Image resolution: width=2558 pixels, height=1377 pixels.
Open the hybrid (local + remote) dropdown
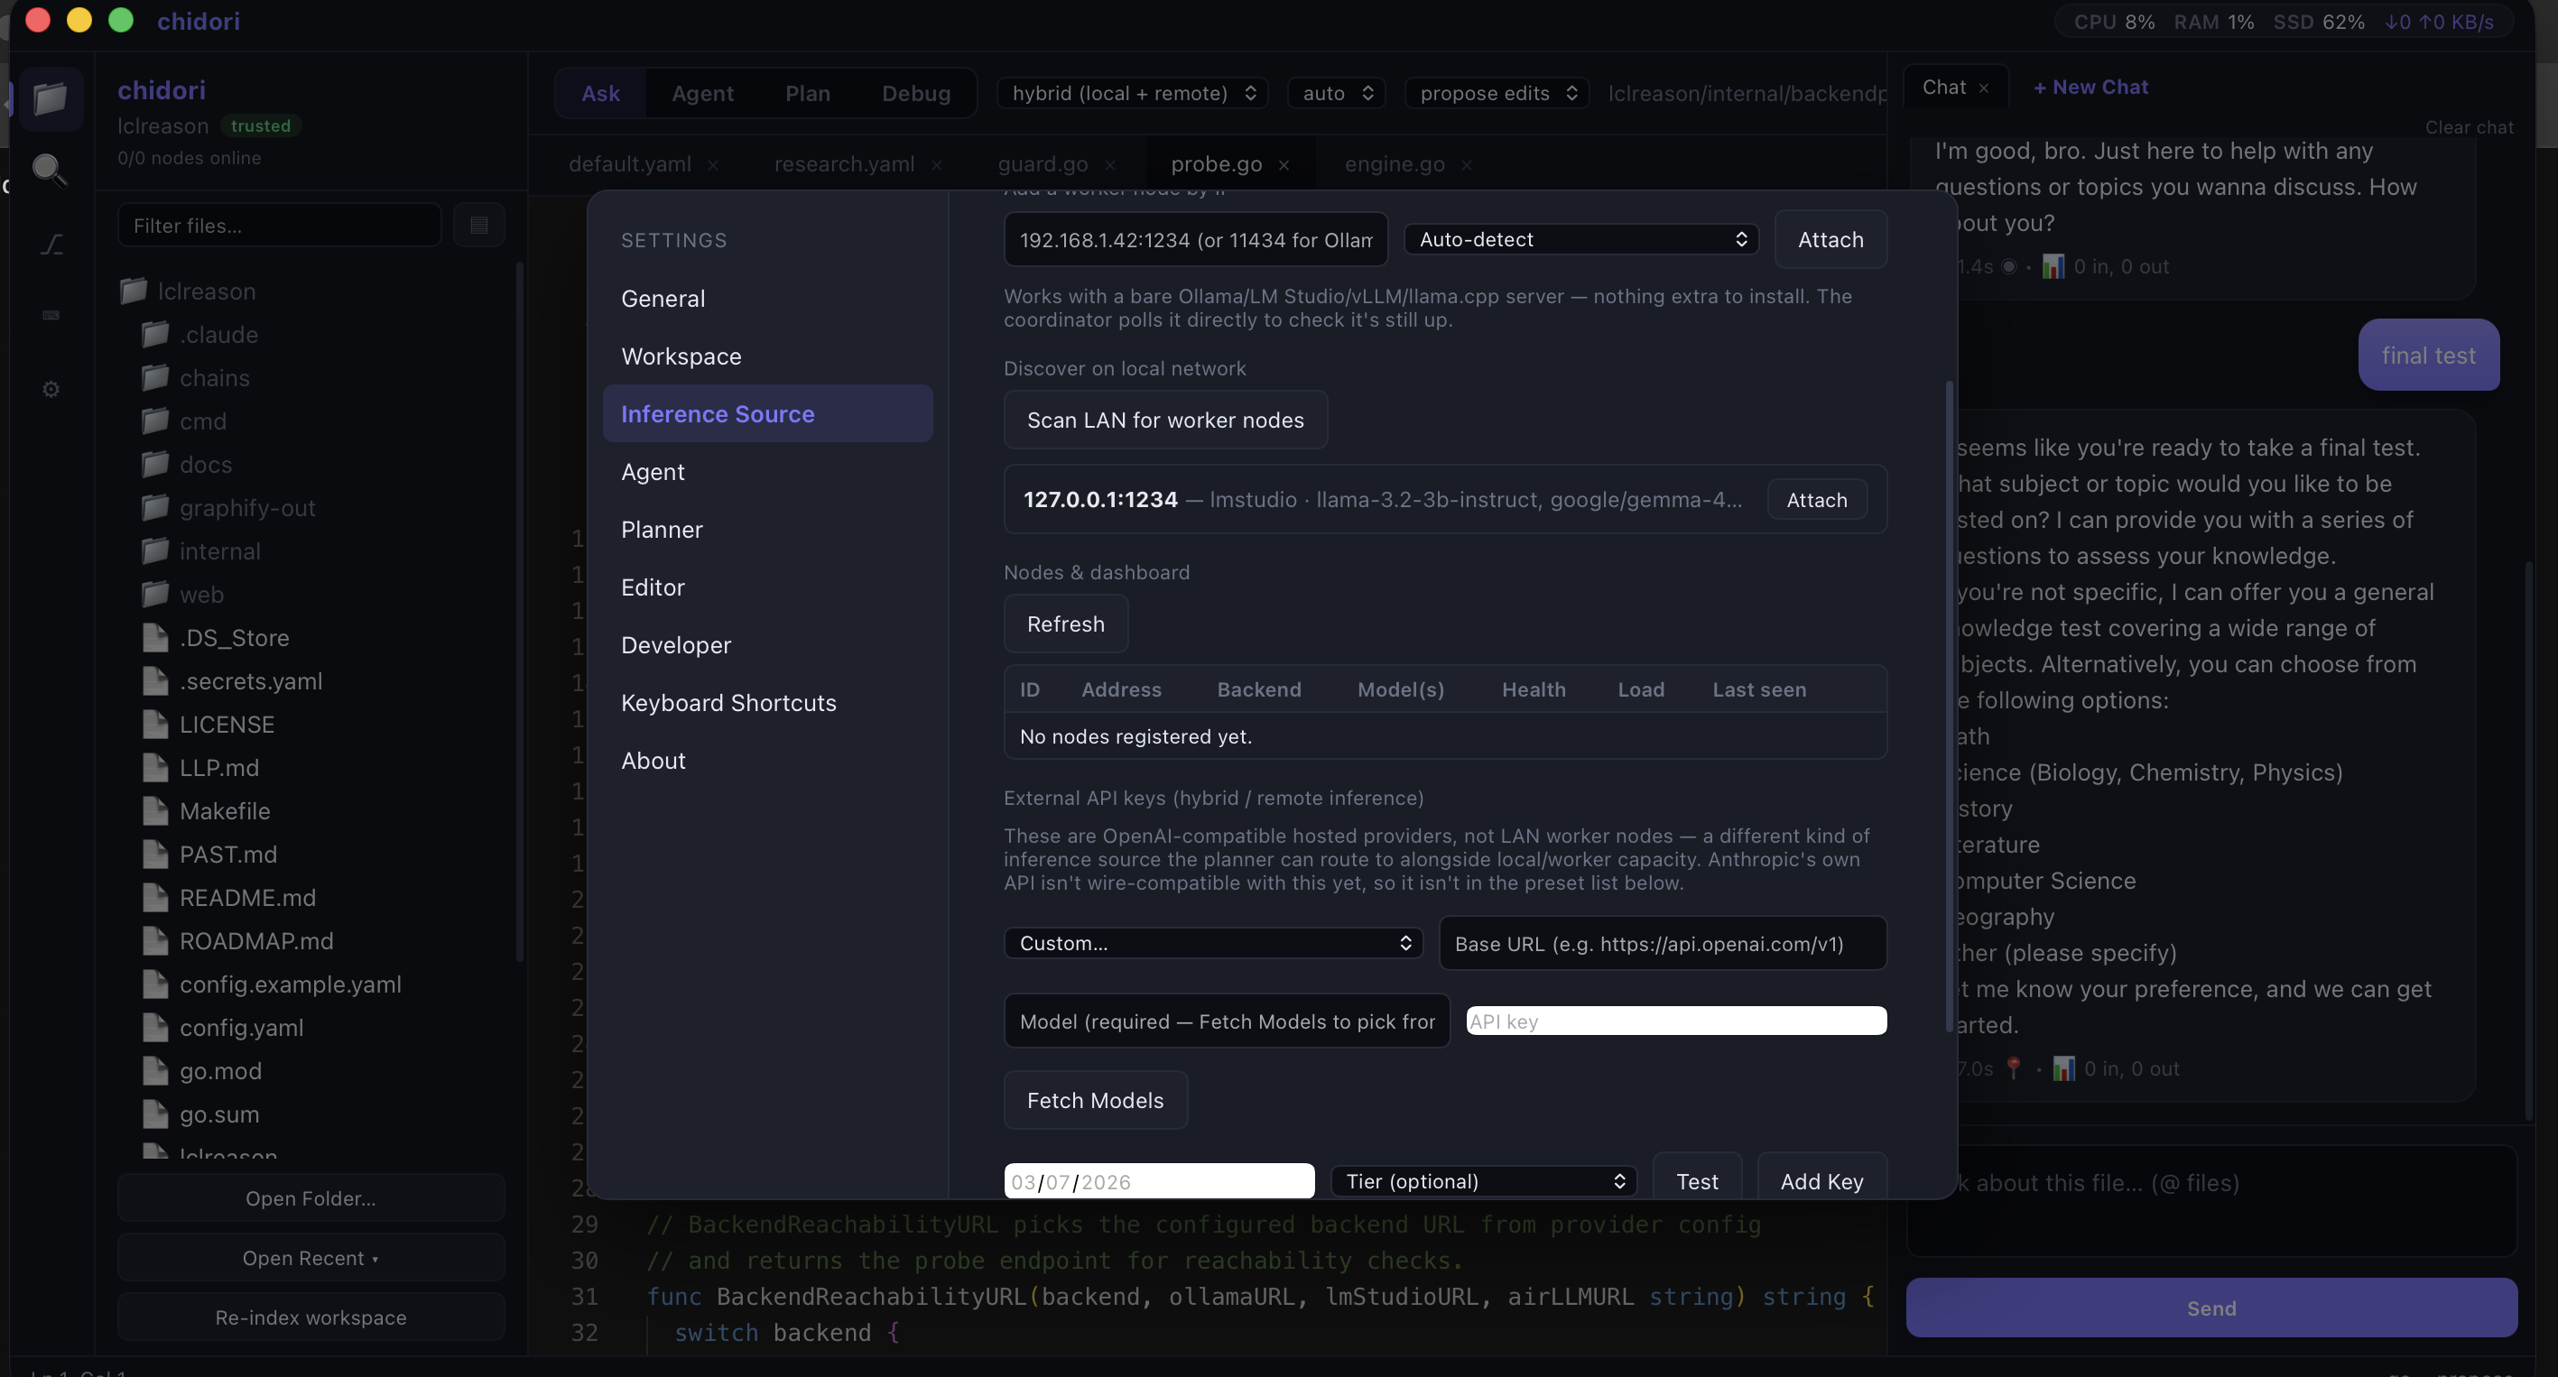(x=1133, y=92)
